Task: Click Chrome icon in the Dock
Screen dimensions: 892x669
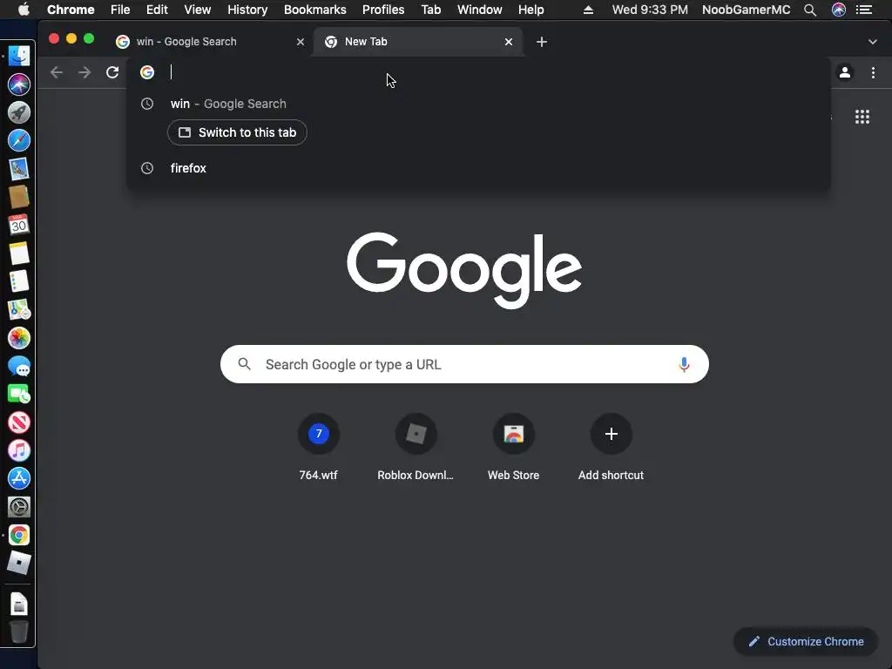Action: [19, 535]
